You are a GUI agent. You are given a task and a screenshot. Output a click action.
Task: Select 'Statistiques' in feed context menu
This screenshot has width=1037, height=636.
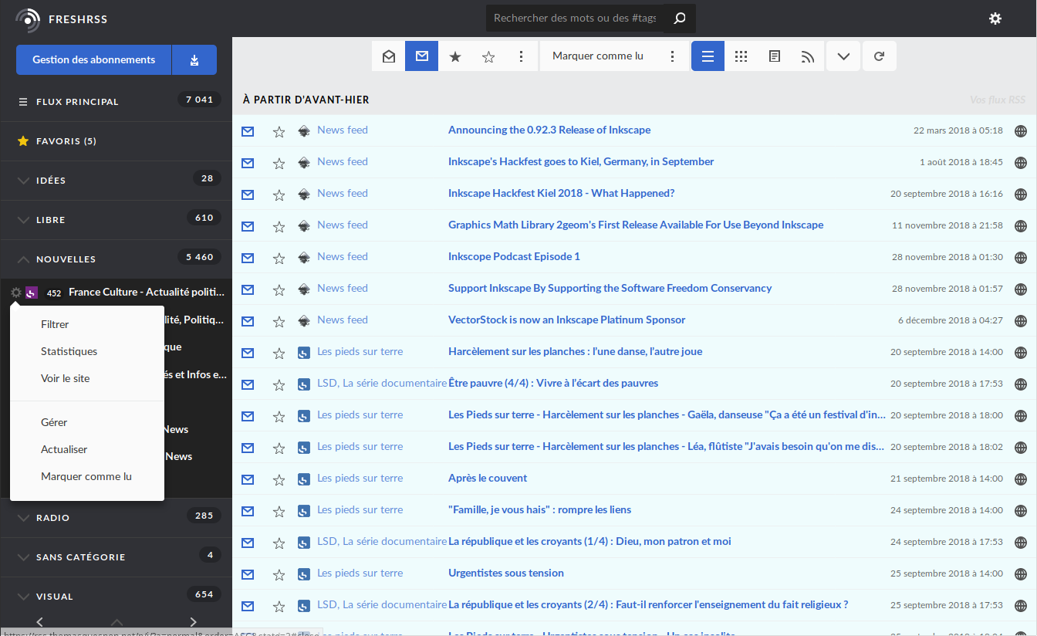click(x=69, y=351)
